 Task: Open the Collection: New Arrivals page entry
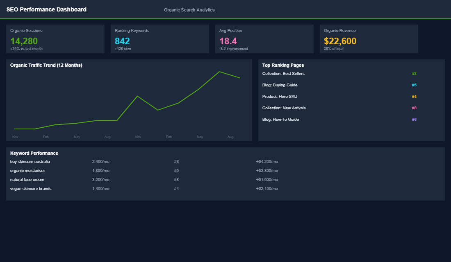pyautogui.click(x=283, y=108)
